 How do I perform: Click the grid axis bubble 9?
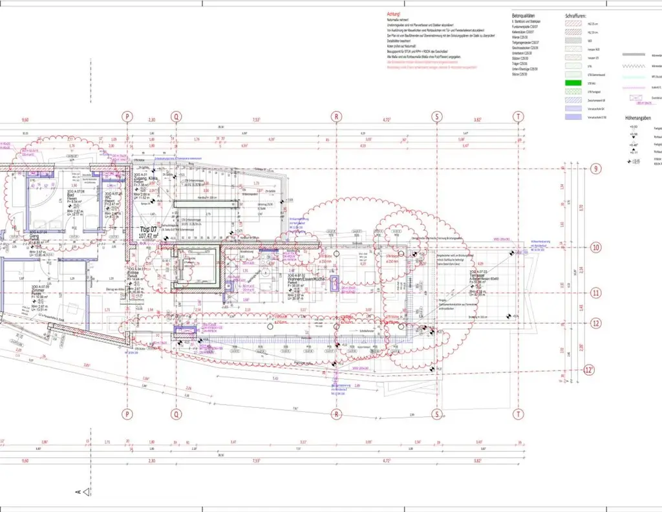[x=595, y=169]
